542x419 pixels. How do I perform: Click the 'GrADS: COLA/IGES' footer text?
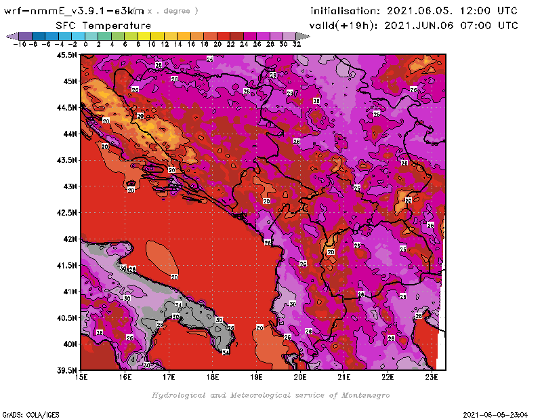tap(30, 415)
